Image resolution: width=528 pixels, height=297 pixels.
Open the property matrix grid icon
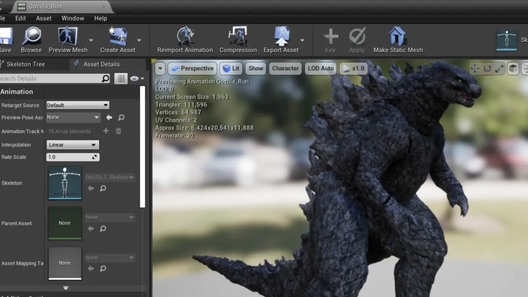[x=121, y=78]
